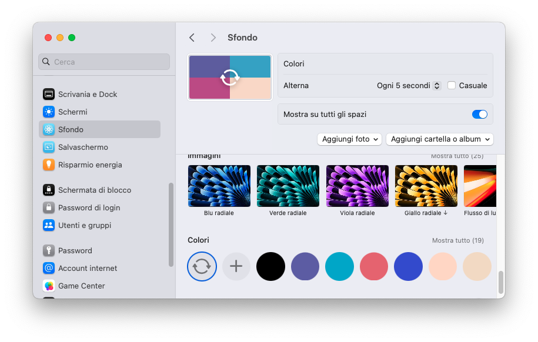The height and width of the screenshot is (342, 538).
Task: Open Utenti e gruppi settings
Action: pos(99,226)
